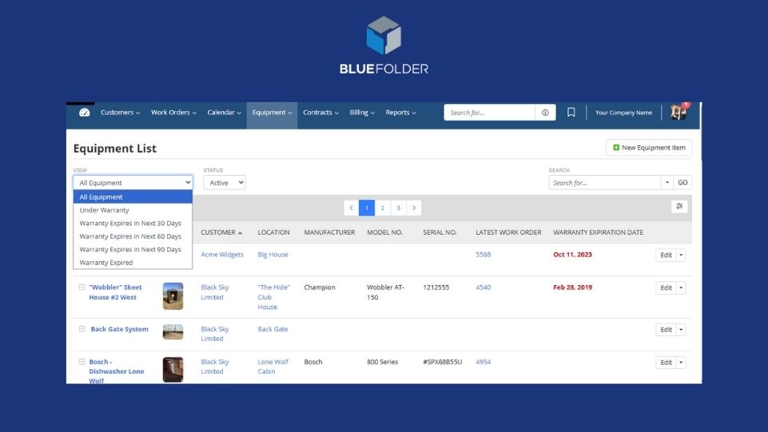
Task: Open Back Gate System equipment
Action: point(120,329)
